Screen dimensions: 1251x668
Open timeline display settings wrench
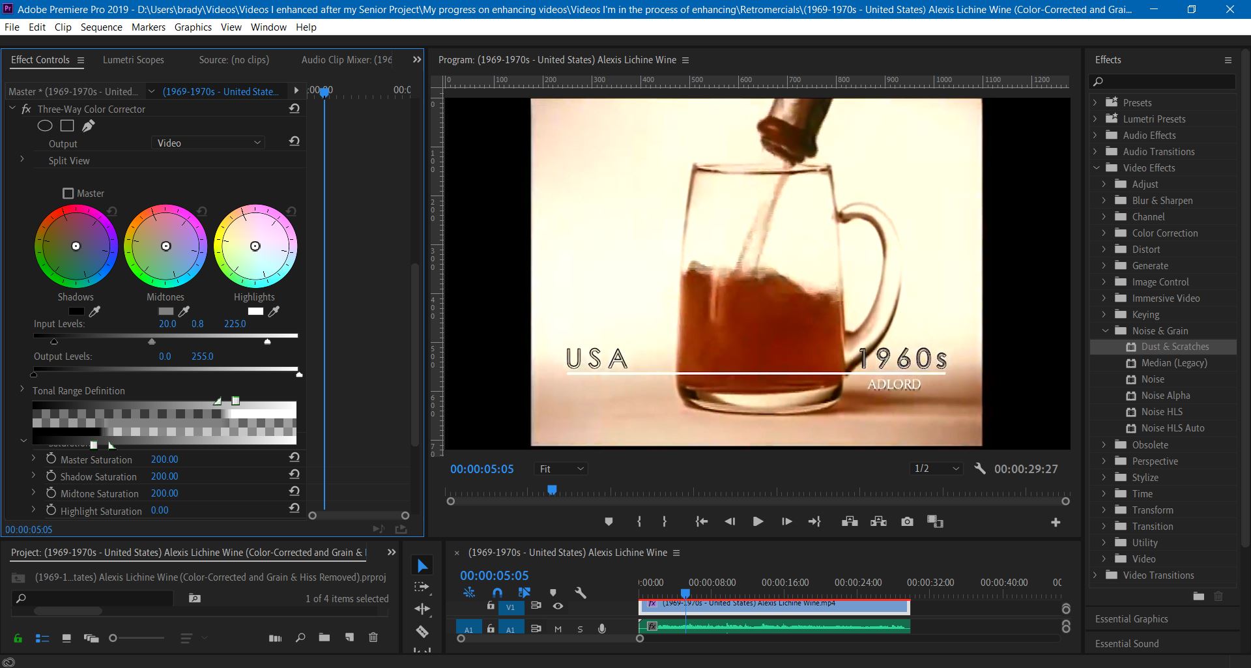[x=581, y=592]
